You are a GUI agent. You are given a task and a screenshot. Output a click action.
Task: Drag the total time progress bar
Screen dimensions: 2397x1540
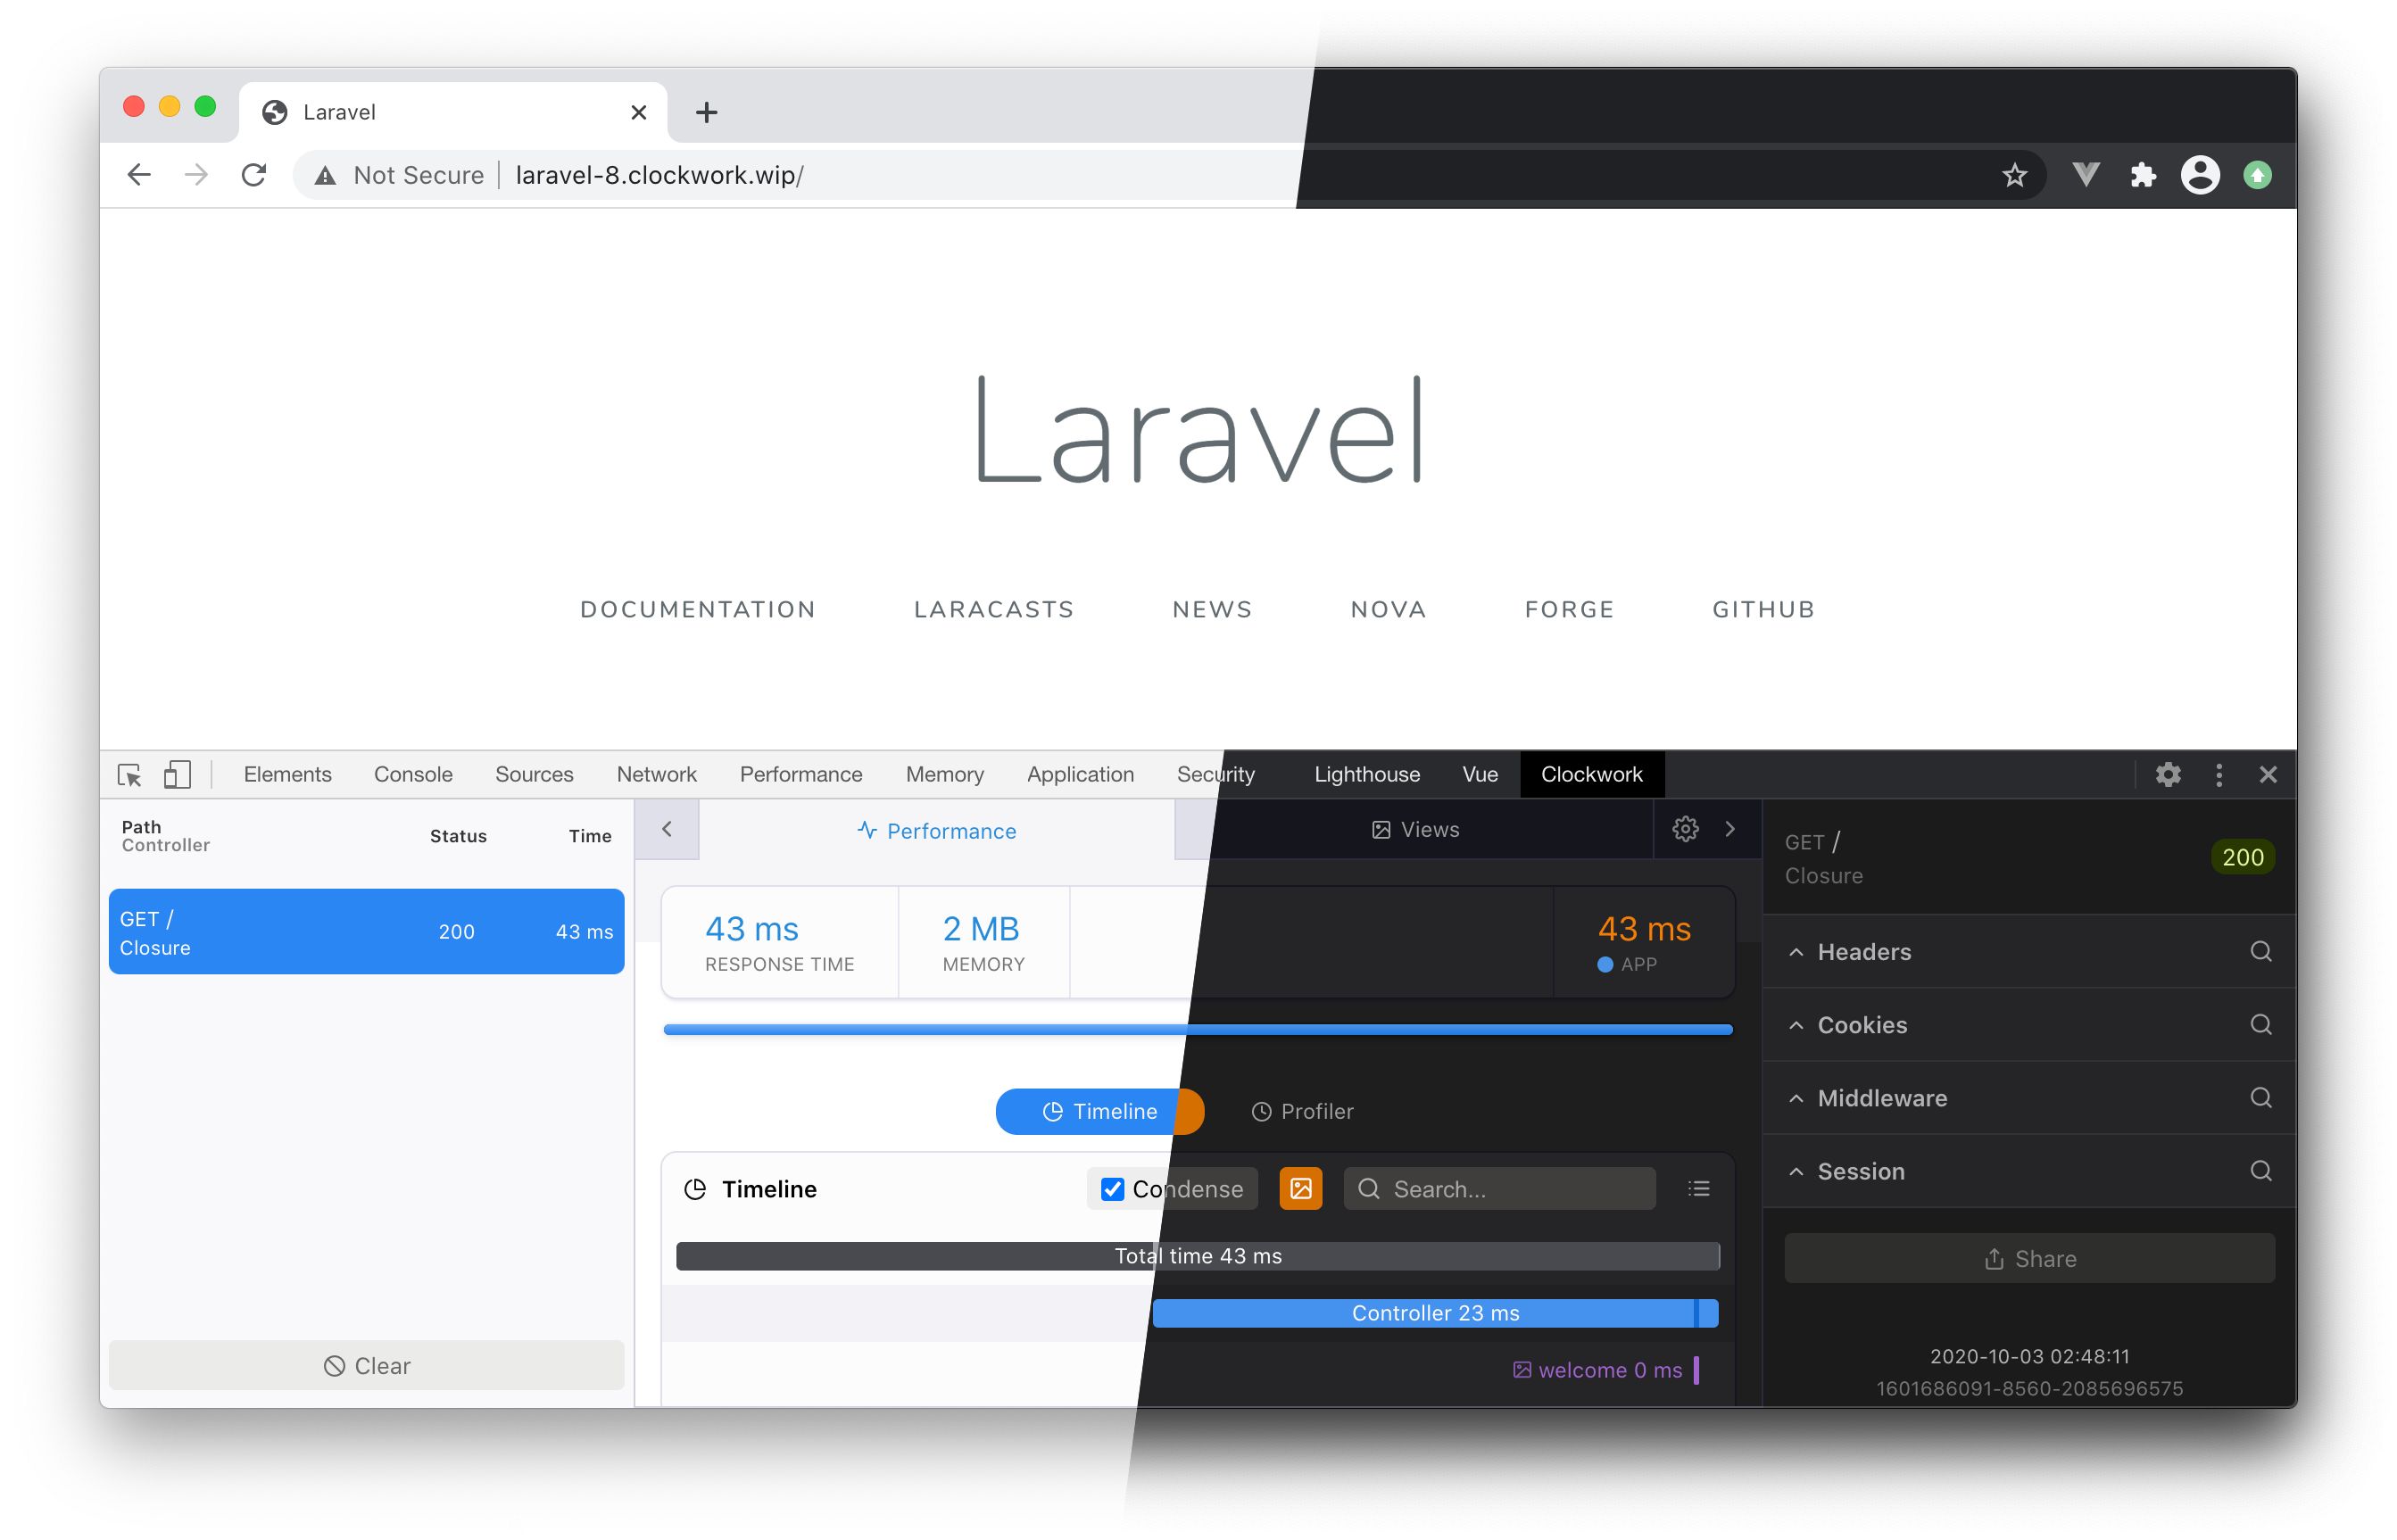click(1198, 1255)
